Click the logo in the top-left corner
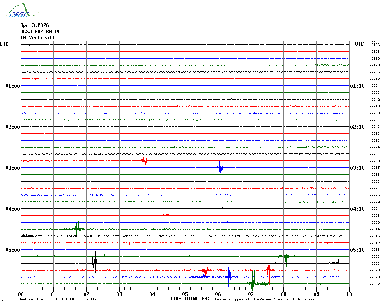The width and height of the screenshot is (382, 305). [x=15, y=11]
